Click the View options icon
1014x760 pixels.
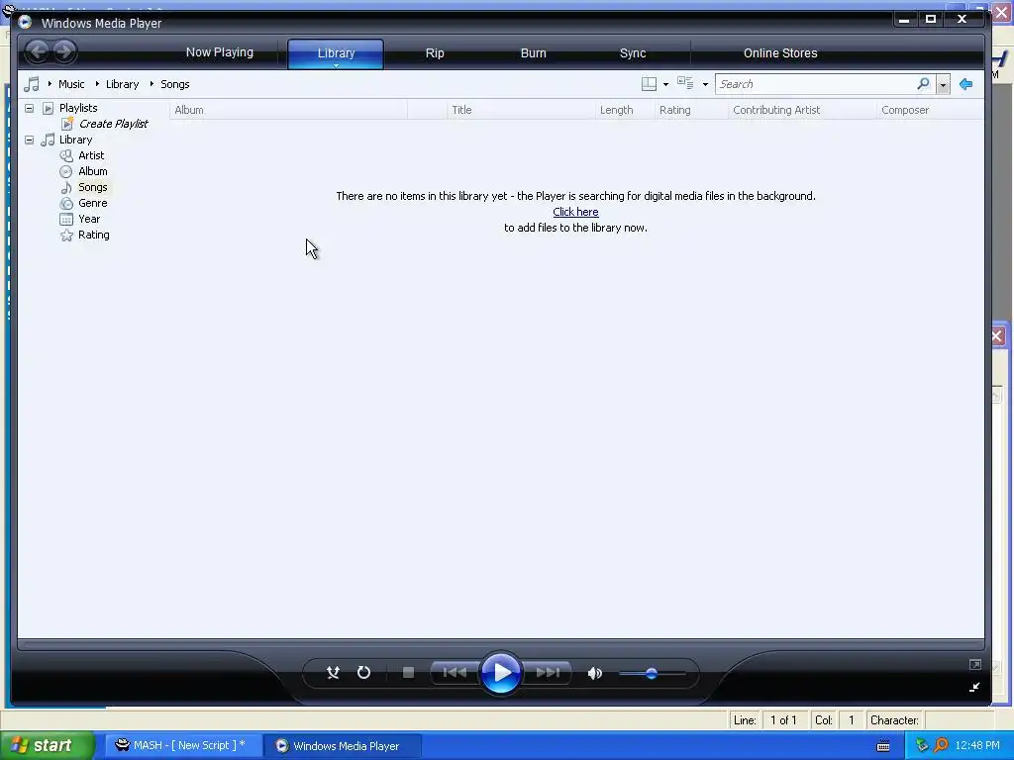click(x=685, y=83)
